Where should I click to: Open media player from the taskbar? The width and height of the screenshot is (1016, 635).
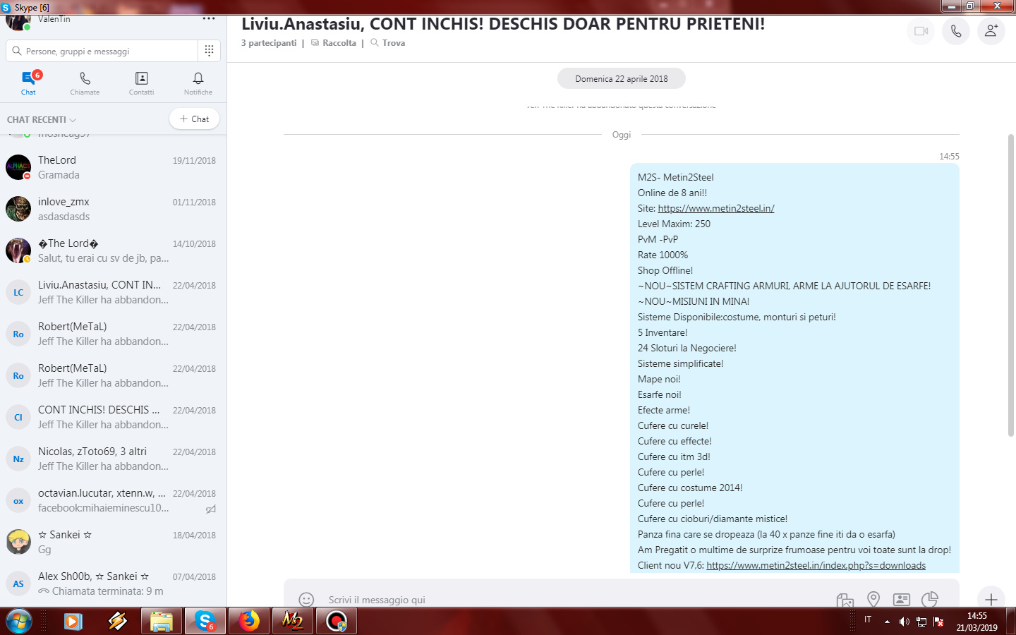[x=73, y=622]
